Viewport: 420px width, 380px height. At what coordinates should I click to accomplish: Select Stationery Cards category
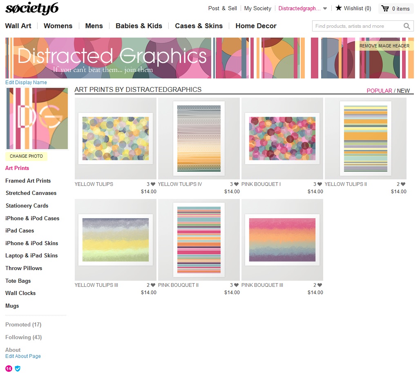tap(27, 206)
